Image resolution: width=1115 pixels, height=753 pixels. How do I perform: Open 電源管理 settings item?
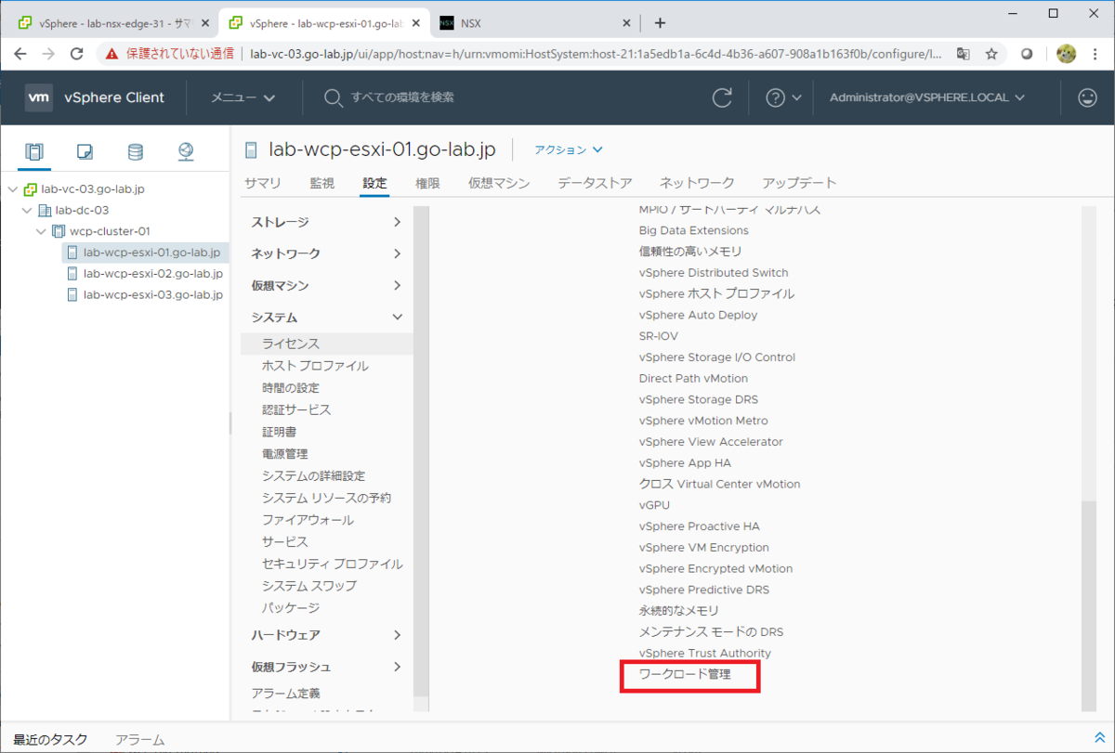(x=285, y=454)
